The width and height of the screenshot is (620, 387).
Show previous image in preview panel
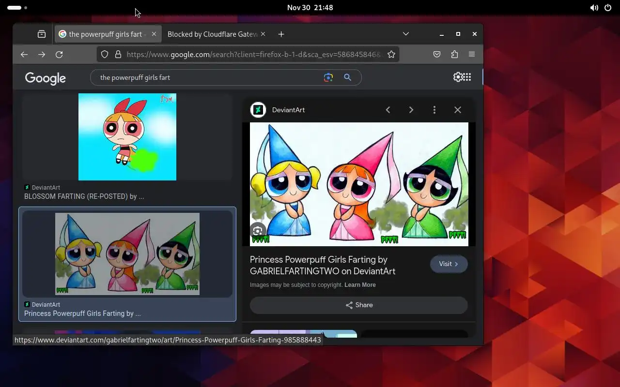[x=388, y=110]
